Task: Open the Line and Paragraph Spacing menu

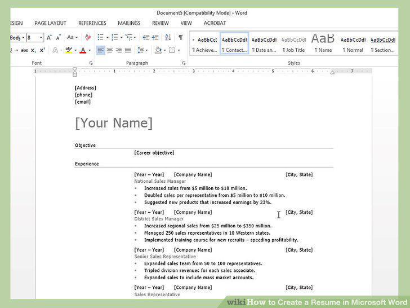Action: coord(142,50)
